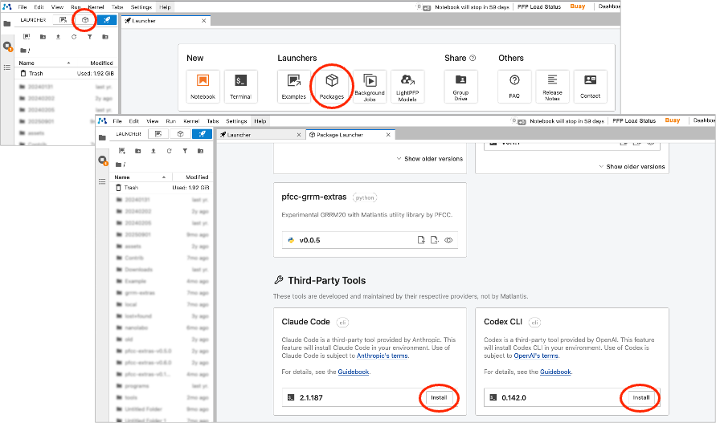Image resolution: width=716 pixels, height=423 pixels.
Task: Click package cube icon in back window sidebar header
Action: 85,20
